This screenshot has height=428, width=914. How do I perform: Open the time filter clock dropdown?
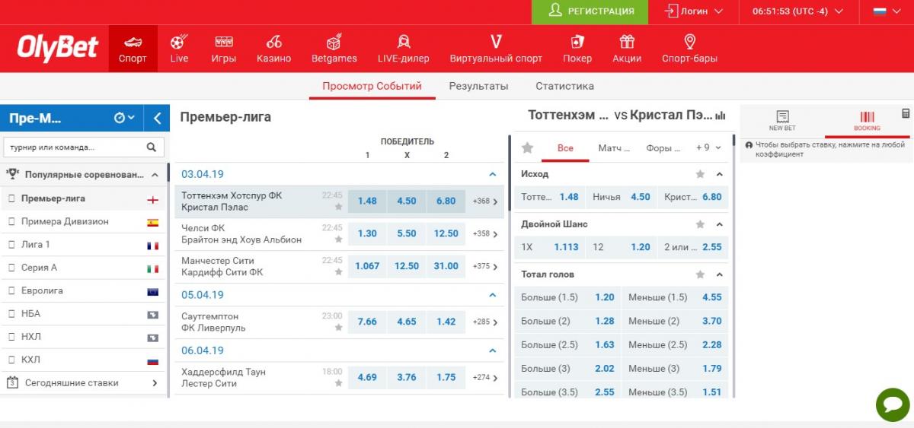click(124, 118)
